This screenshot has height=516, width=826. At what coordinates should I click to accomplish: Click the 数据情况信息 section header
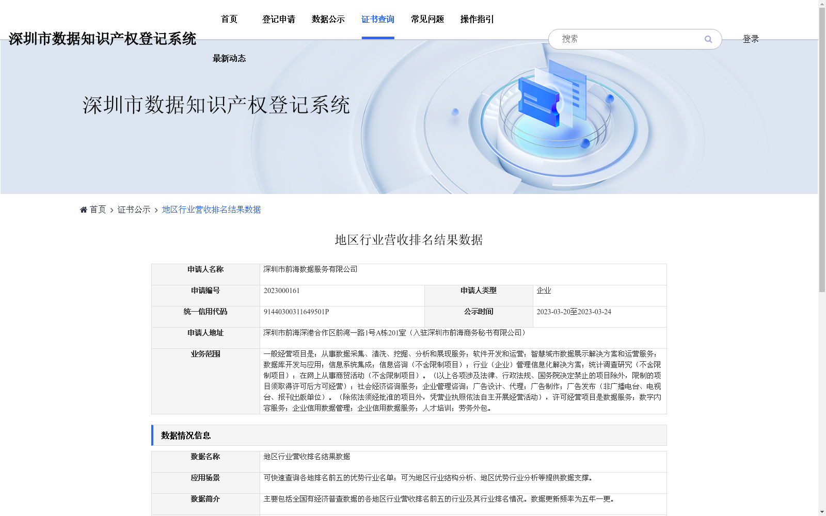[x=409, y=436]
